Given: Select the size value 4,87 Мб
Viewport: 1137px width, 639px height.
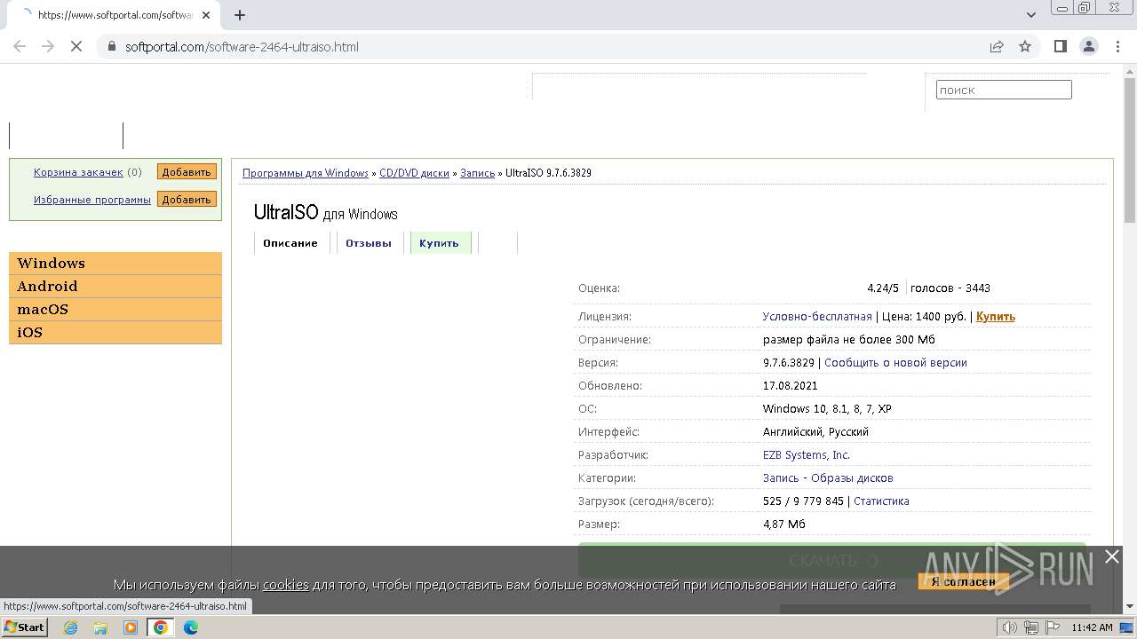Looking at the screenshot, I should (x=784, y=524).
